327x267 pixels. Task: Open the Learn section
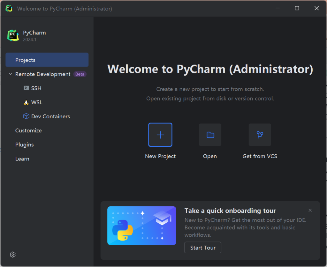click(x=22, y=159)
